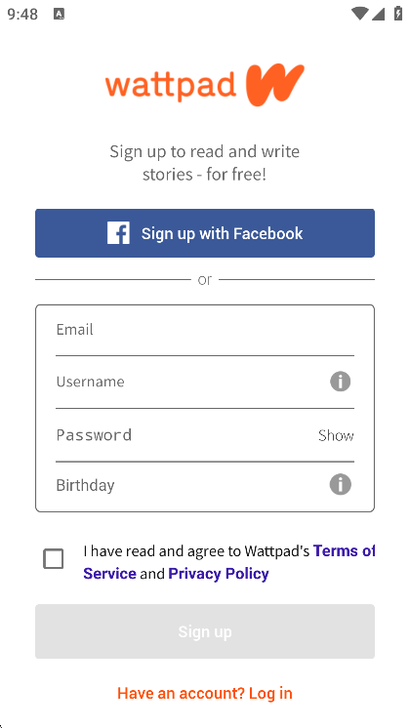Focus the Email input field
Viewport: 410px width, 728px height.
(x=205, y=331)
